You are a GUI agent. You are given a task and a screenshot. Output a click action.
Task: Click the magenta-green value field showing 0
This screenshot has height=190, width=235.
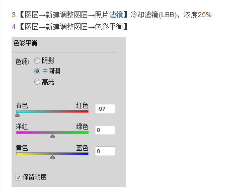pos(105,130)
